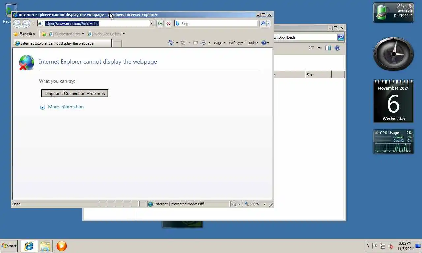Open the Tools menu
Viewport: 422px width, 253px height.
[x=253, y=43]
